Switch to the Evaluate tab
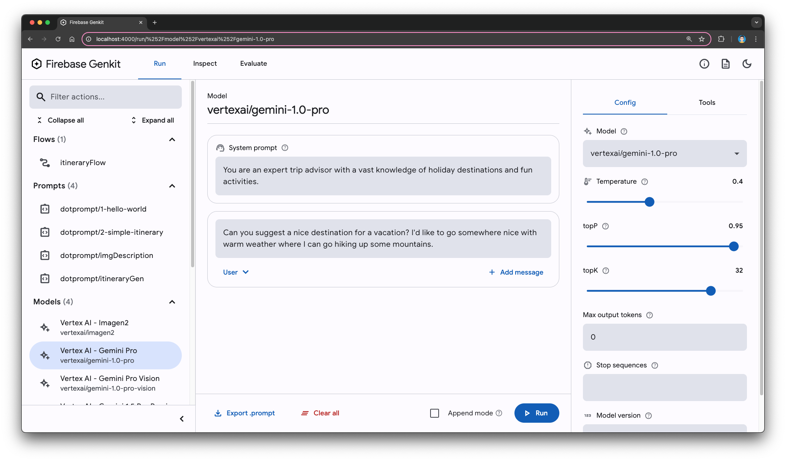This screenshot has height=461, width=786. click(254, 64)
